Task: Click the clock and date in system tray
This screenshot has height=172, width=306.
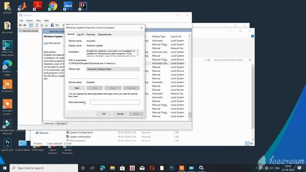Action: click(x=288, y=168)
